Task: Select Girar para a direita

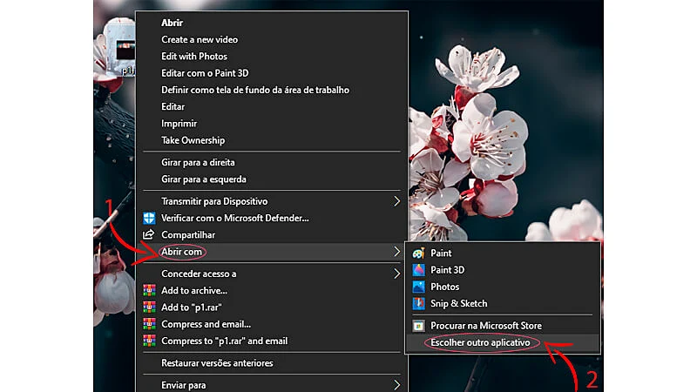Action: coord(198,163)
